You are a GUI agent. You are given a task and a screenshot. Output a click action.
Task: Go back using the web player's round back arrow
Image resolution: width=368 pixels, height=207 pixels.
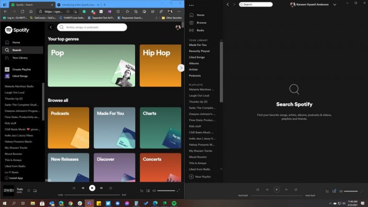(51, 27)
